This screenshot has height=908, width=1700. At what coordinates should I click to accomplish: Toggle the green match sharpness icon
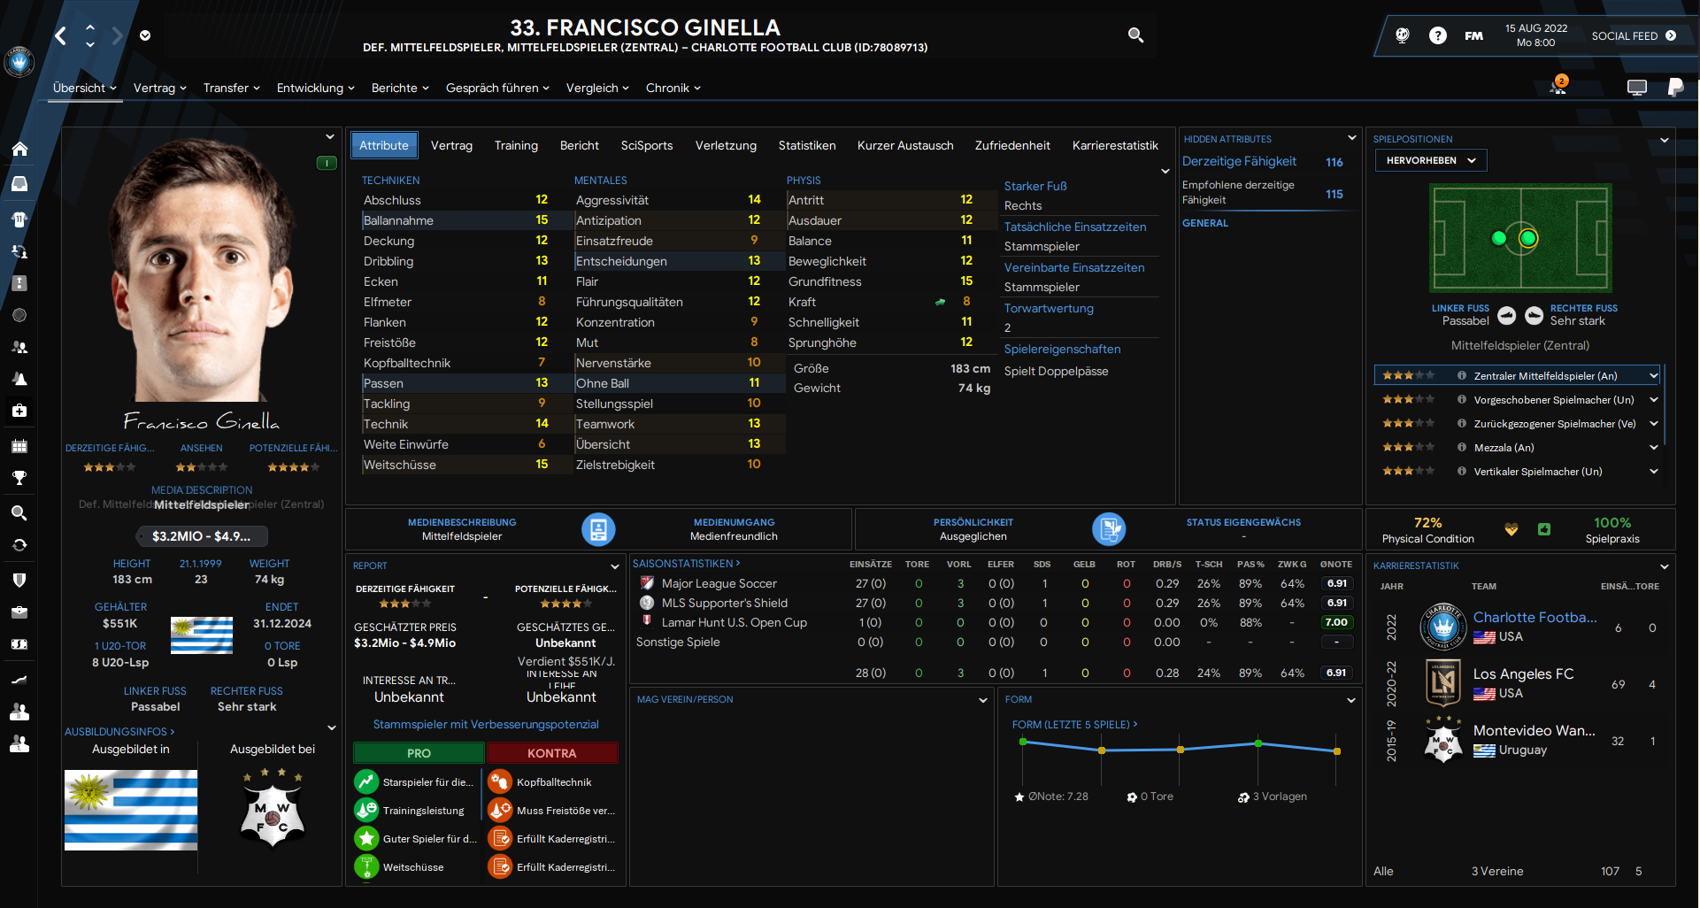tap(1544, 529)
